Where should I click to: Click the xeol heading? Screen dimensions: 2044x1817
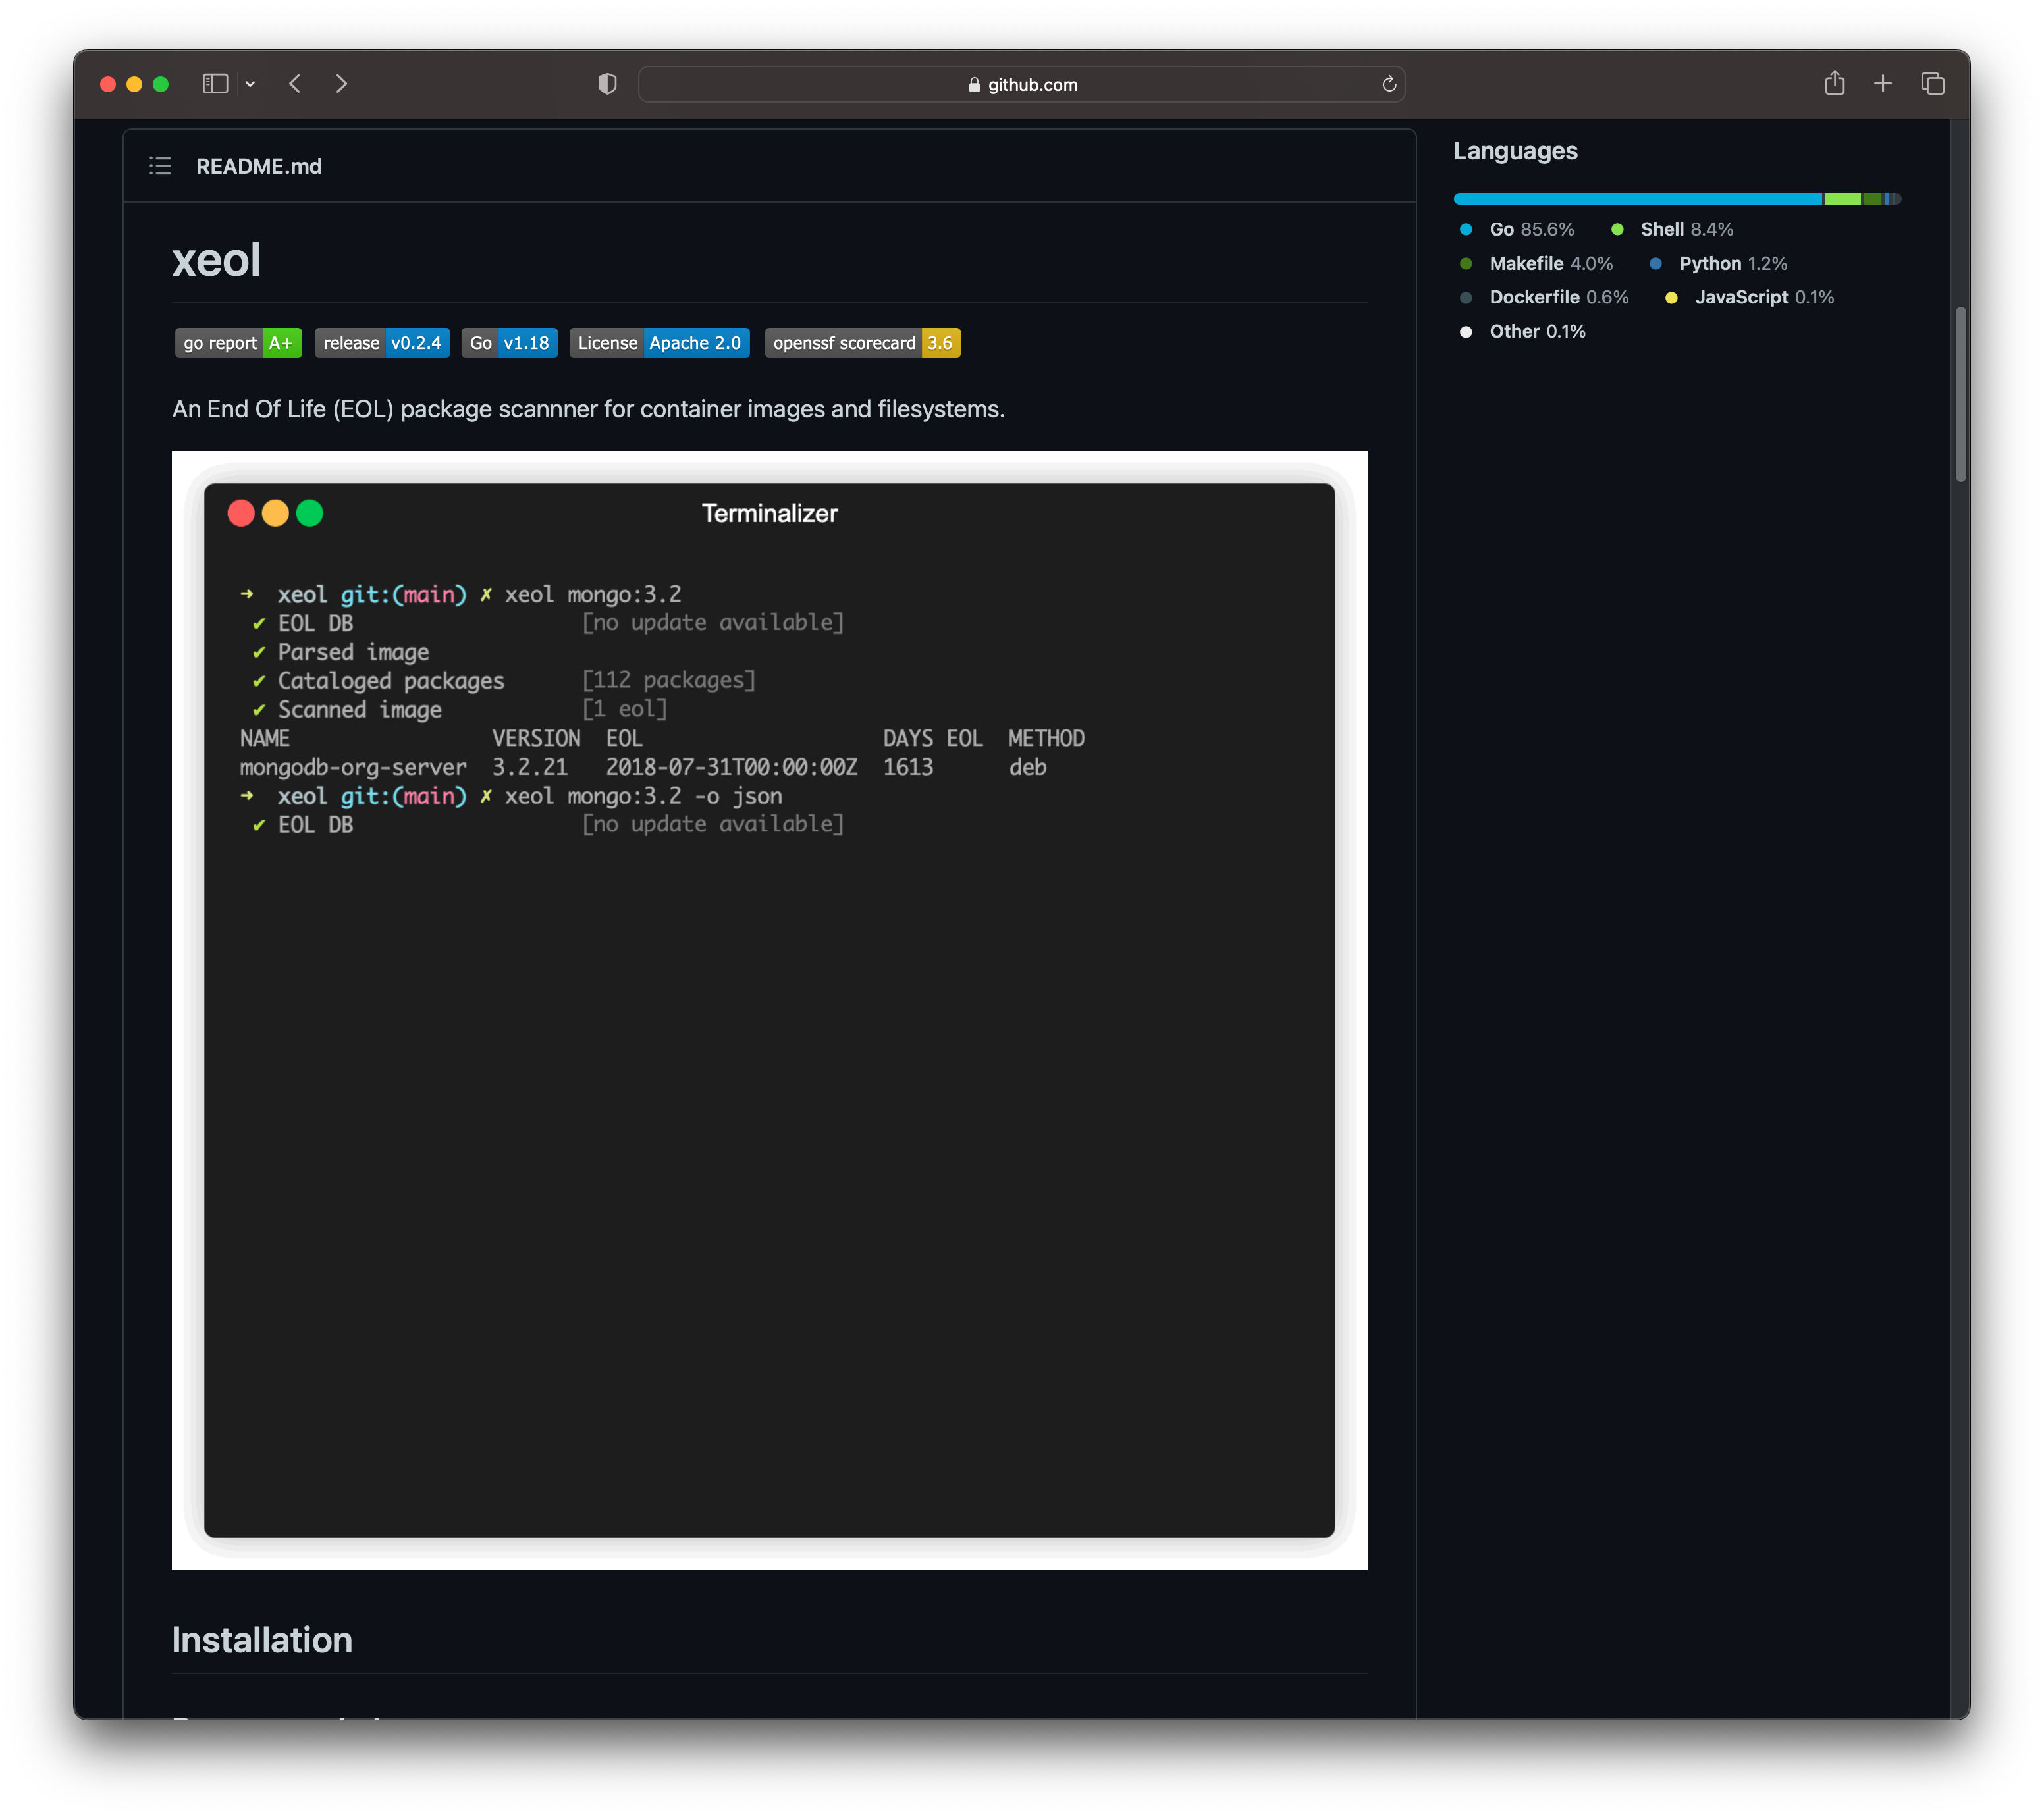coord(216,260)
